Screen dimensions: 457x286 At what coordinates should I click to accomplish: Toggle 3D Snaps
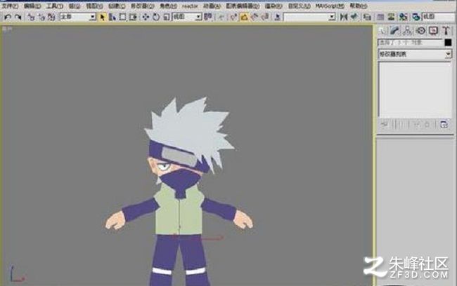(x=233, y=17)
